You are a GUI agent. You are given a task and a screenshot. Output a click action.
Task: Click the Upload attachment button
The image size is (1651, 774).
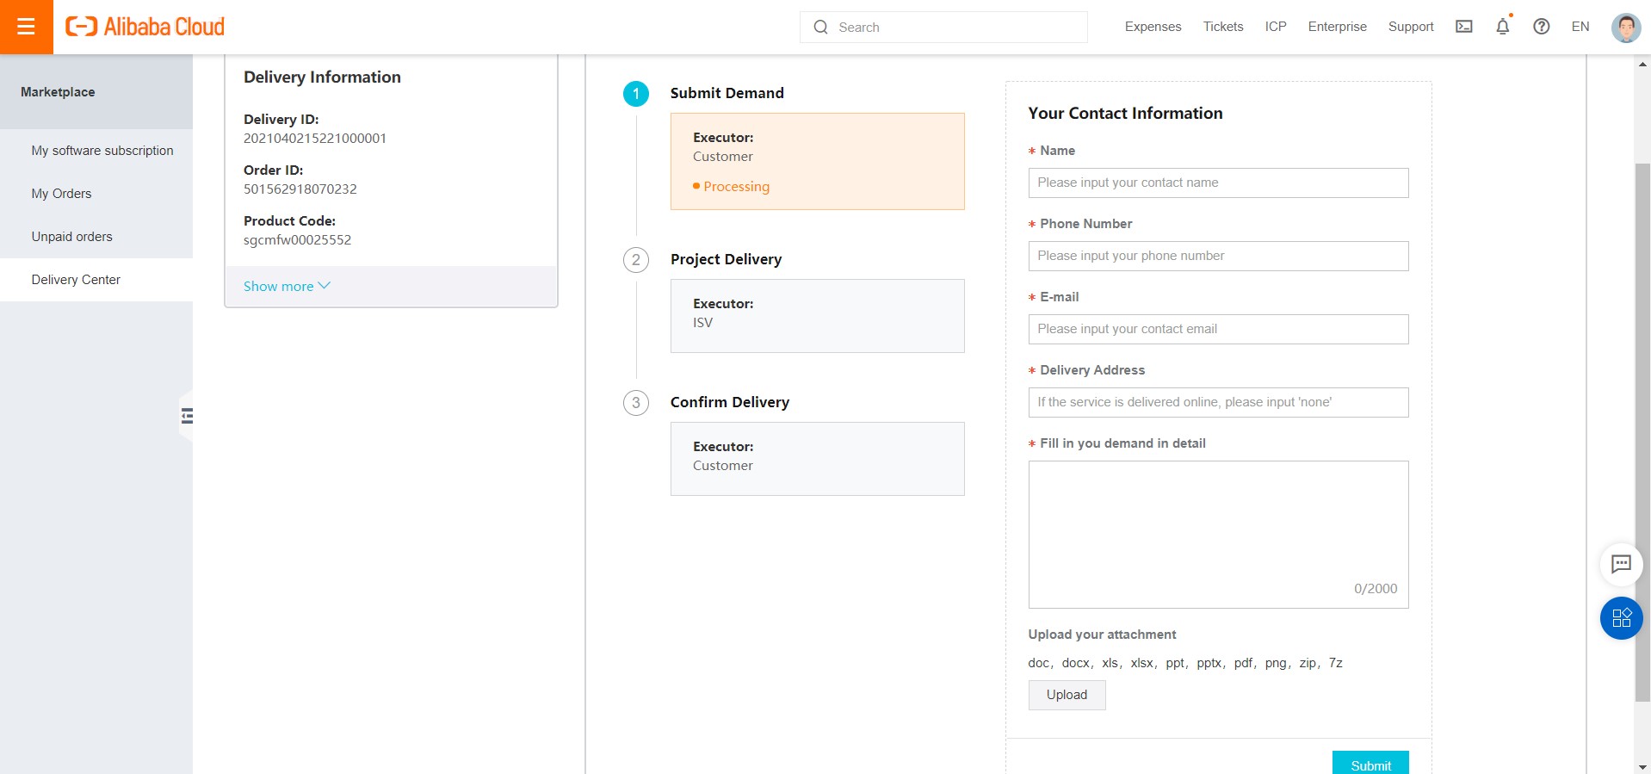tap(1067, 695)
